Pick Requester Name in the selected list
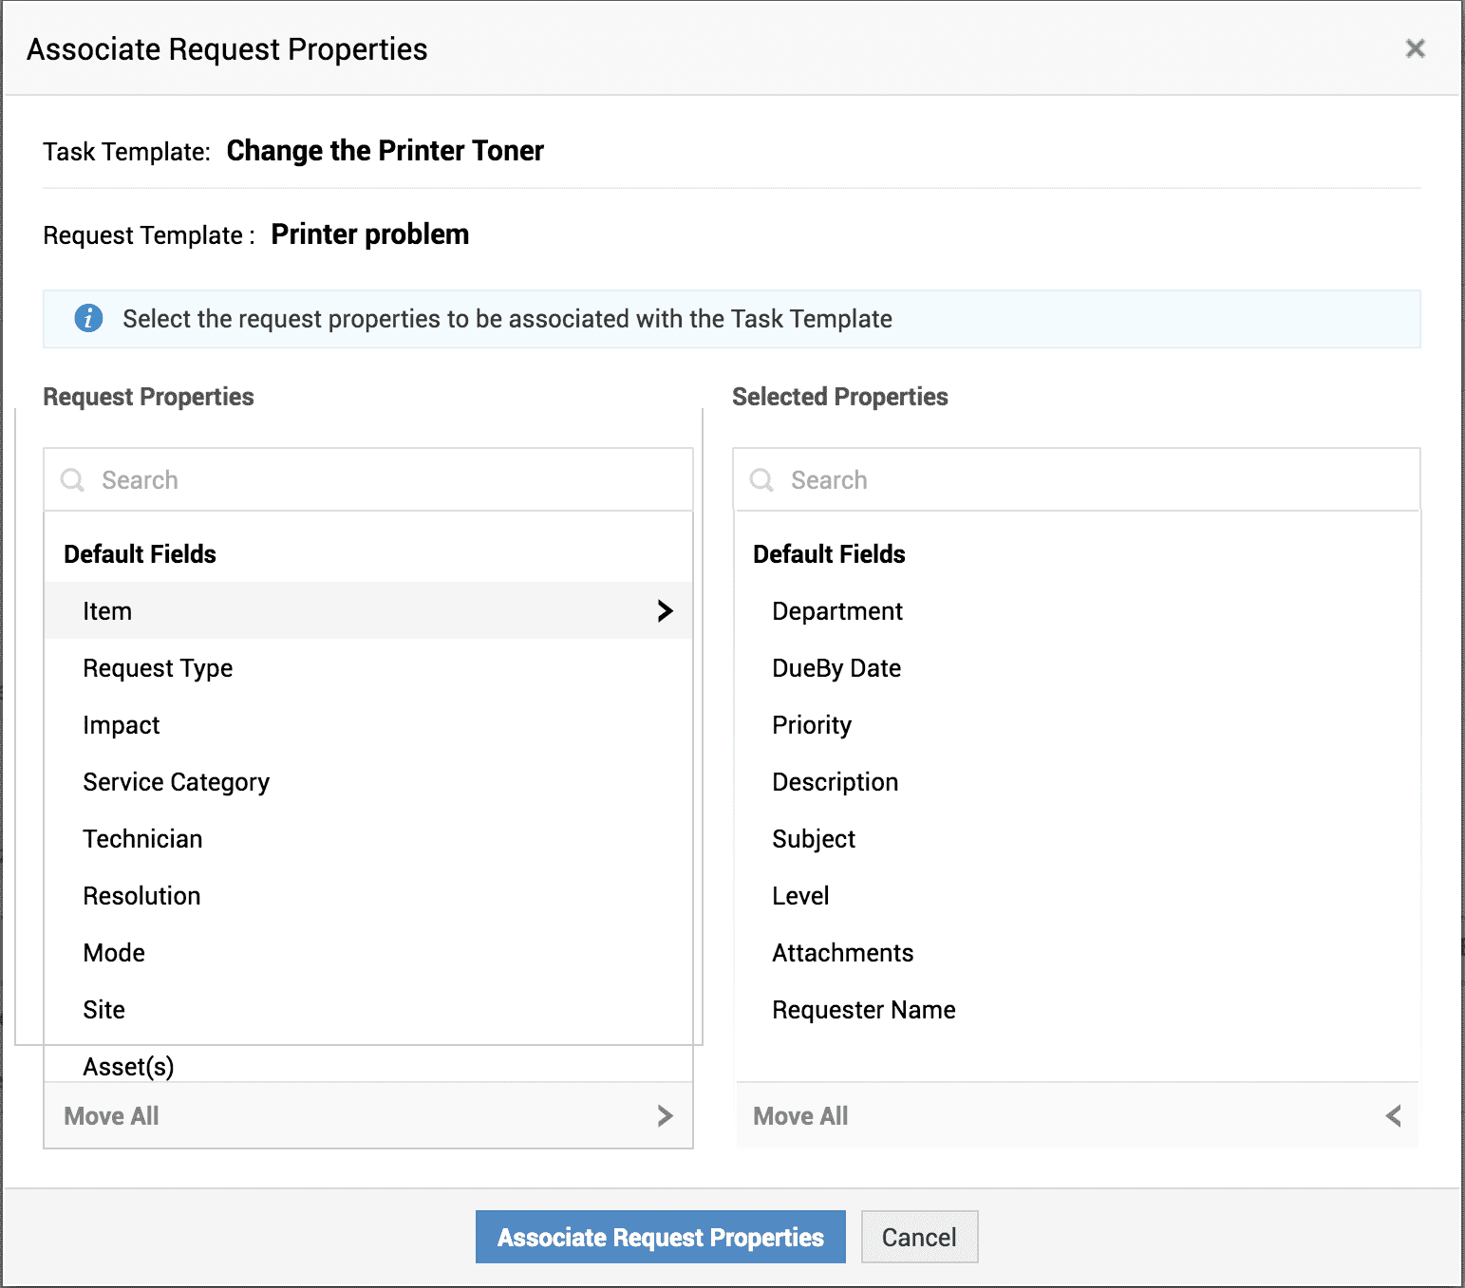 point(863,1010)
